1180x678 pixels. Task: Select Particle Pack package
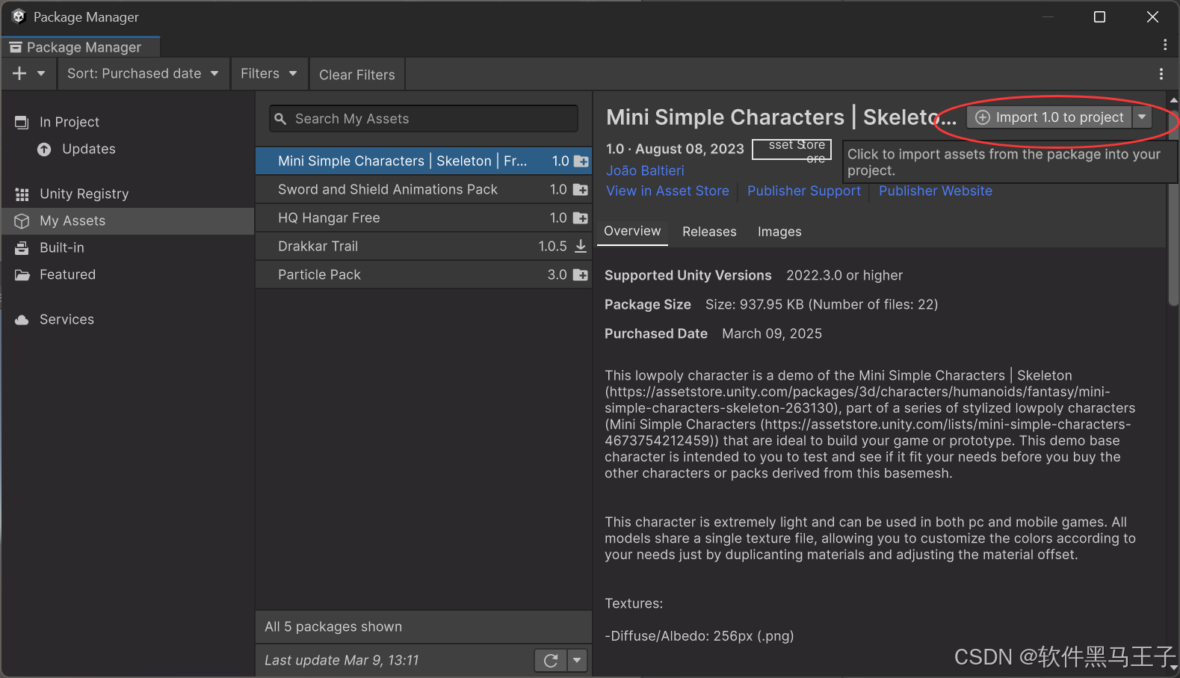[x=424, y=274]
